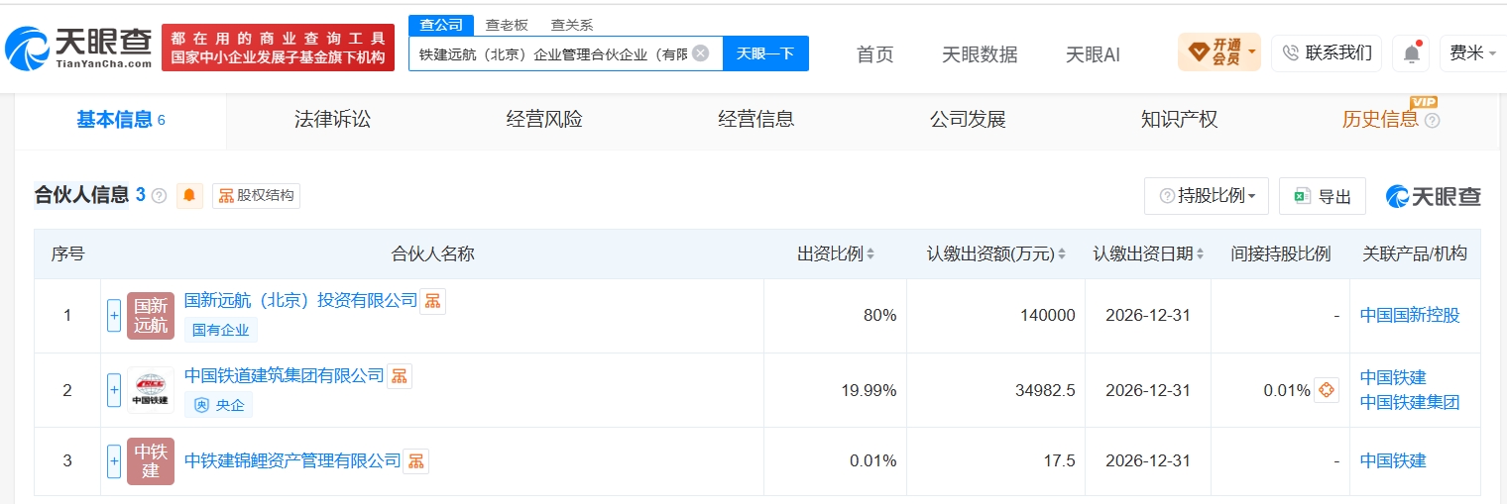Open 中国铁建集团 related institution link
Image resolution: width=1507 pixels, height=504 pixels.
1410,402
